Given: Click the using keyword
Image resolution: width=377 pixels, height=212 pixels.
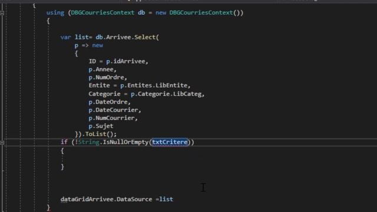Looking at the screenshot, I should coord(55,12).
